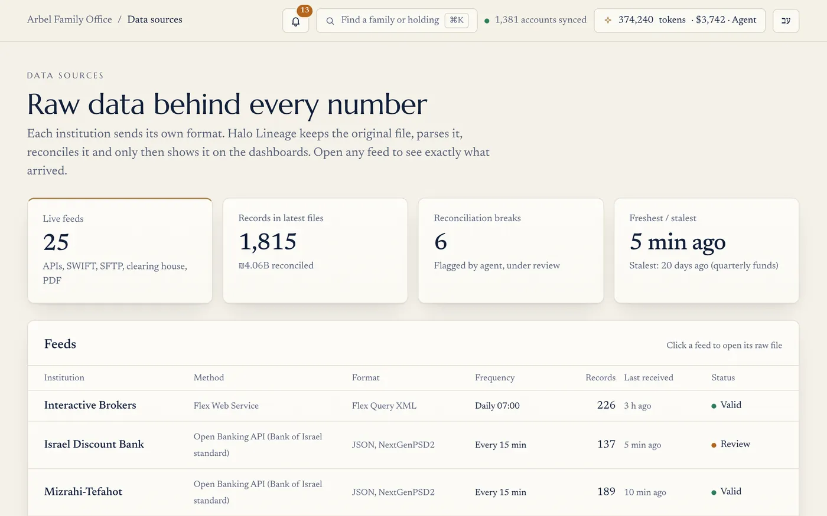The height and width of the screenshot is (516, 827).
Task: Click the 189 records count
Action: 606,491
